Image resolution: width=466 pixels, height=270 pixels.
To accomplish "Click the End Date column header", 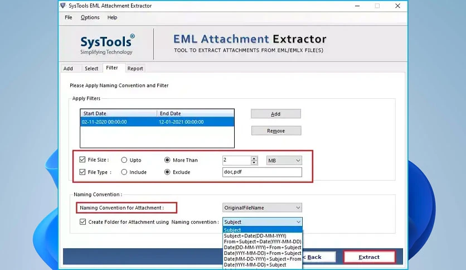I will (196, 113).
